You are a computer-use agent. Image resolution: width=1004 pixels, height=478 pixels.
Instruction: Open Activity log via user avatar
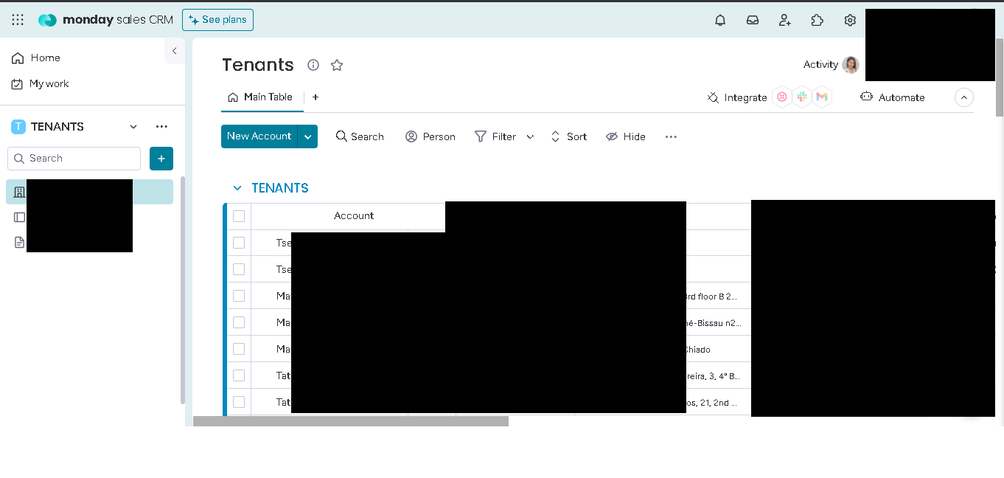(851, 65)
